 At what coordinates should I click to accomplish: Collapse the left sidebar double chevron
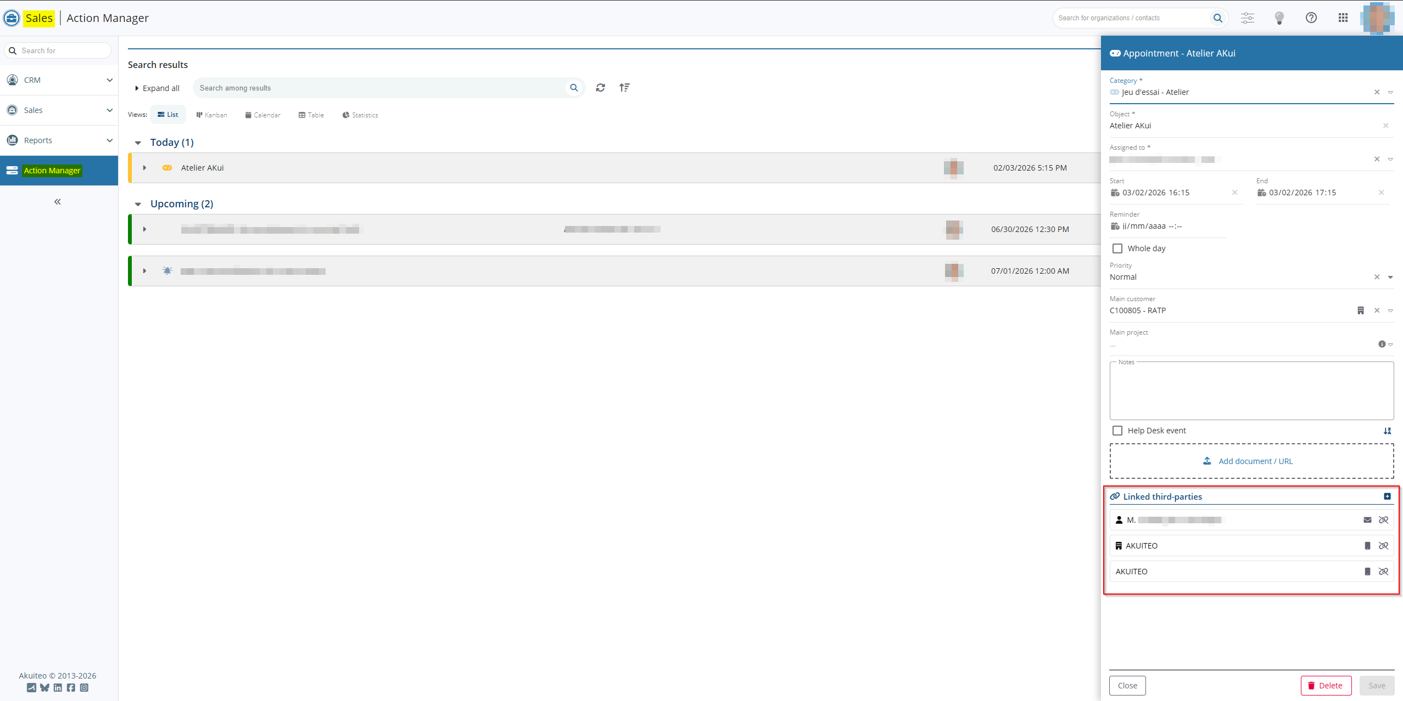[58, 202]
